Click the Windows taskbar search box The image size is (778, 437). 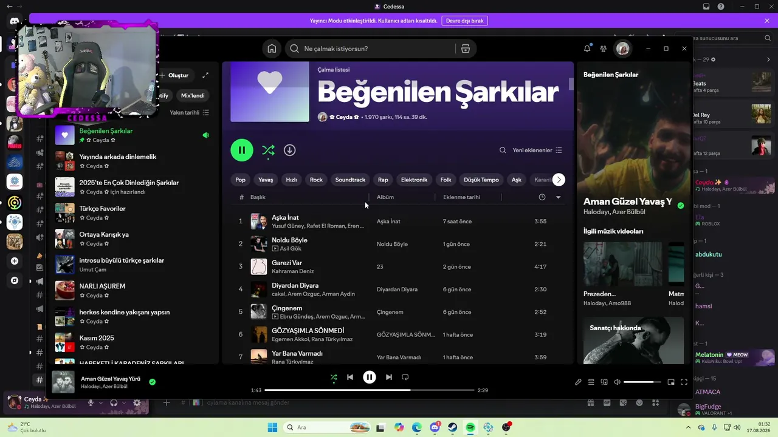click(x=327, y=427)
